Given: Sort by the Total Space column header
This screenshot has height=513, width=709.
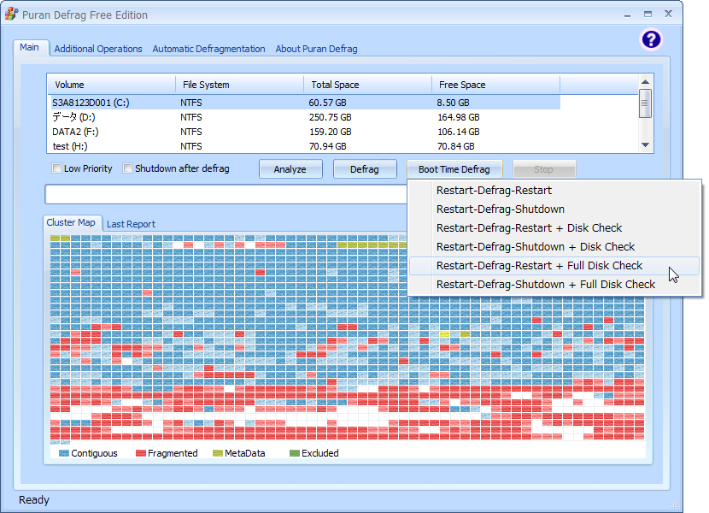Looking at the screenshot, I should (x=368, y=85).
